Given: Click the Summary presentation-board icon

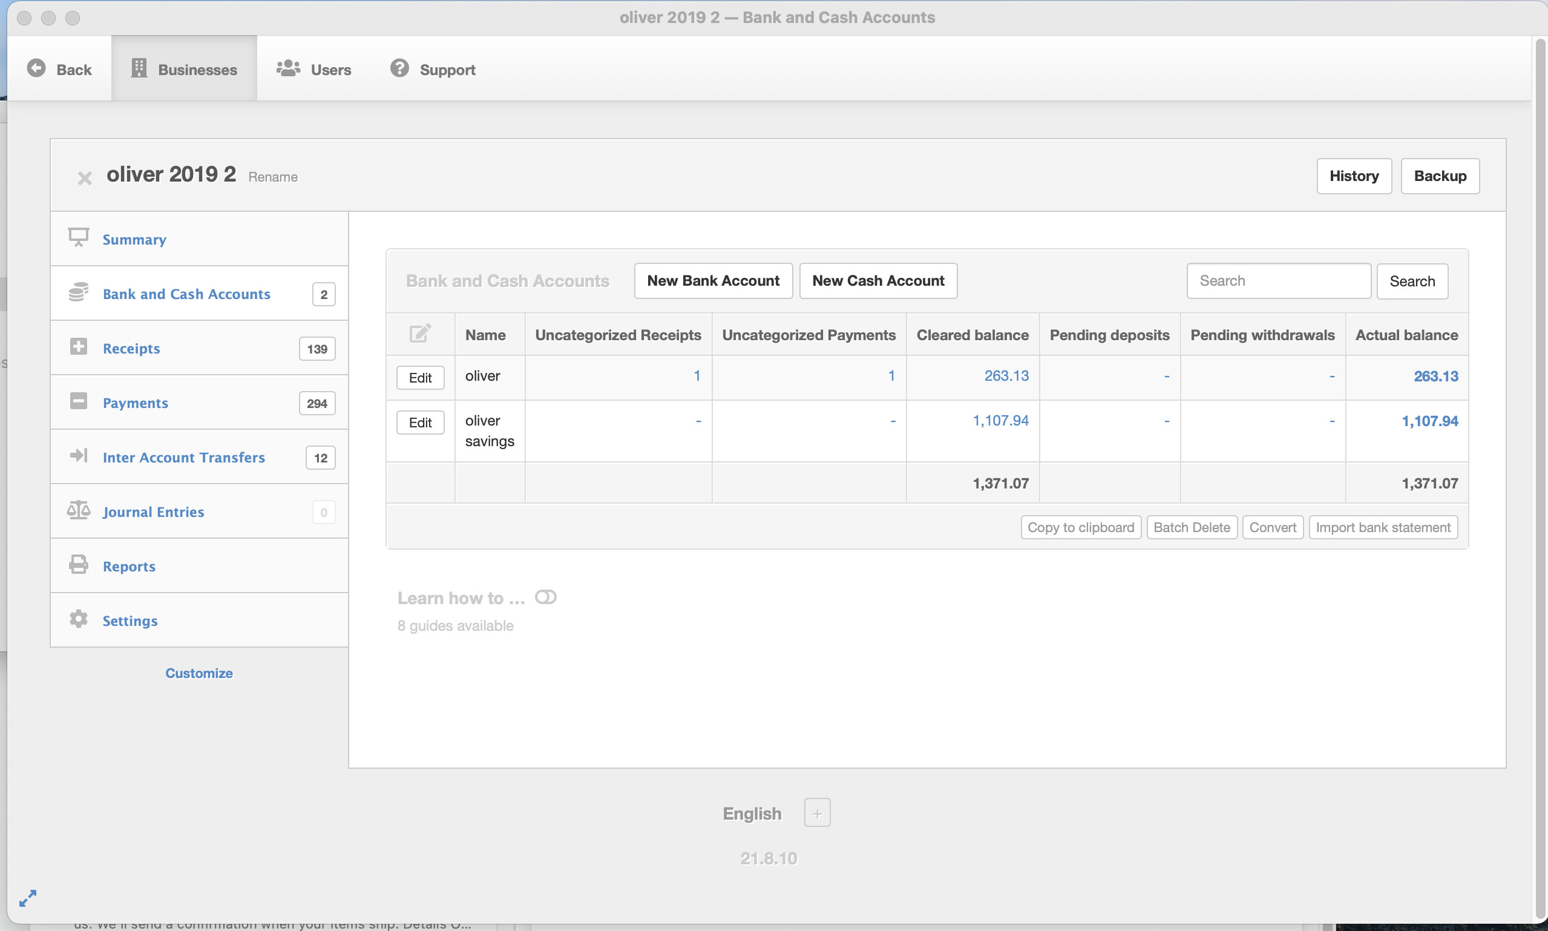Looking at the screenshot, I should [79, 238].
